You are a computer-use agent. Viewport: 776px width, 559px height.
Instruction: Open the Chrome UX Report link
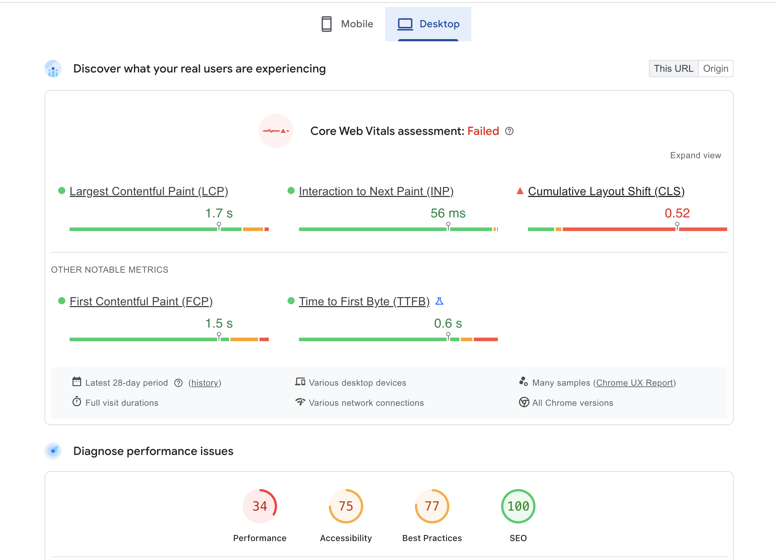pos(634,383)
